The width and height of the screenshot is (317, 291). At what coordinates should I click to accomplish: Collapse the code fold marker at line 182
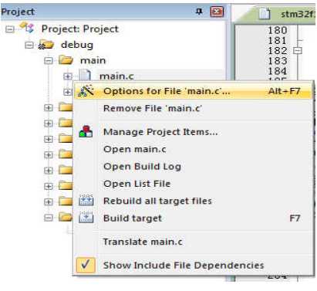pyautogui.click(x=298, y=50)
